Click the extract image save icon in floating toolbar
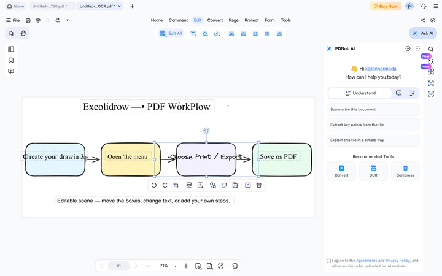Image resolution: width=442 pixels, height=276 pixels. pos(235,185)
